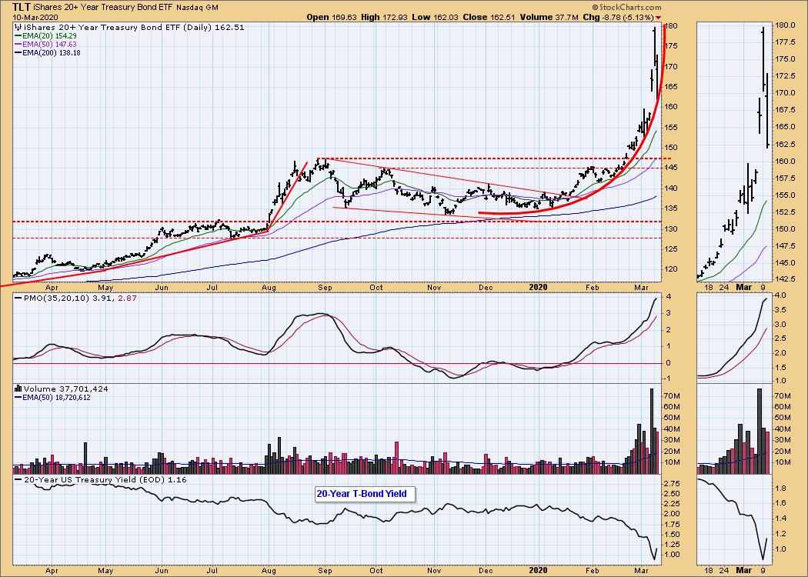Click the 180 price axis label
Screen dimensions: 808x577
pyautogui.click(x=672, y=25)
